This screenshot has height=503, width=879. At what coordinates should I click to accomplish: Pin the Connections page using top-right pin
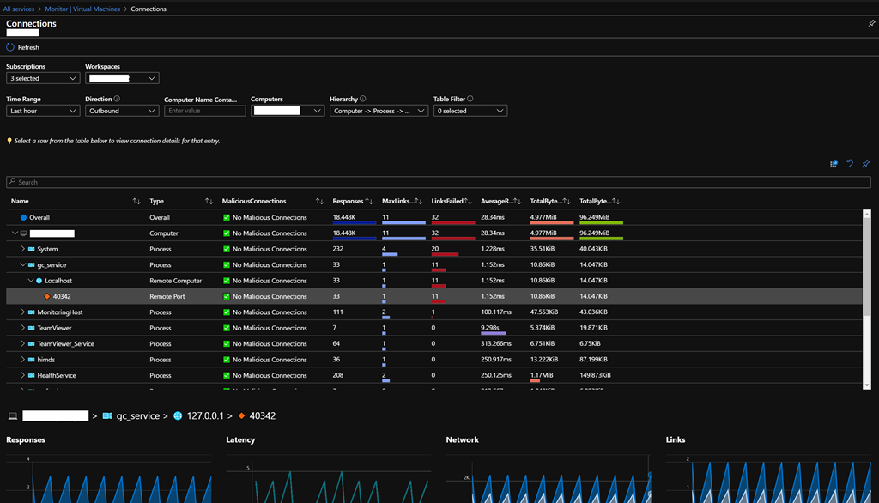(x=871, y=24)
